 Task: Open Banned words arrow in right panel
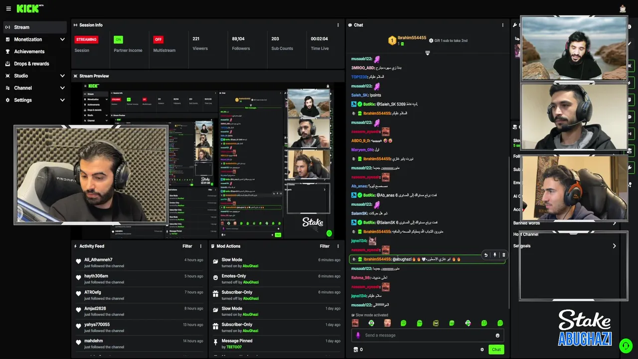(x=614, y=223)
